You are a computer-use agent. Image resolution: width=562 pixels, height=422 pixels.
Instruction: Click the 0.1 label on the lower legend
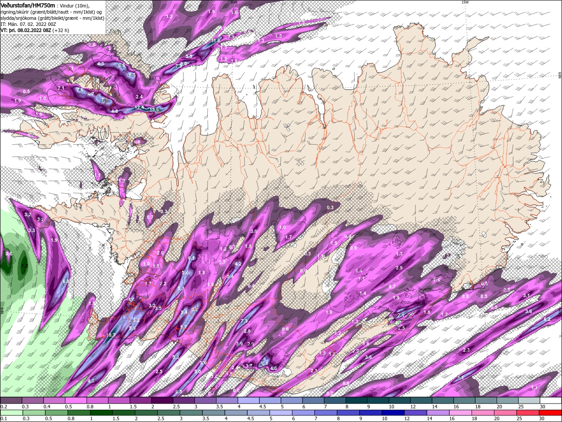4,418
